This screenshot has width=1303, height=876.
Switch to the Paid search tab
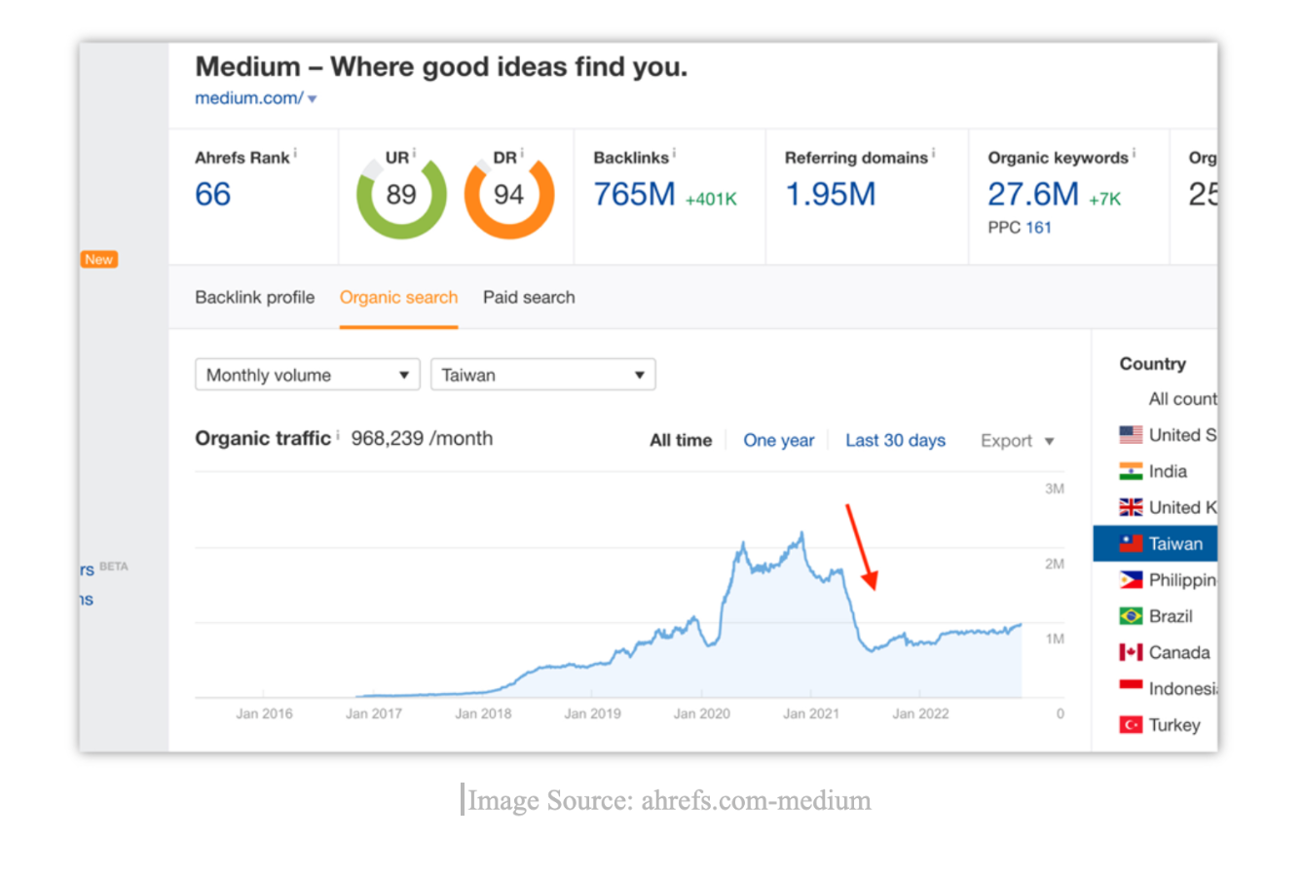pyautogui.click(x=529, y=298)
